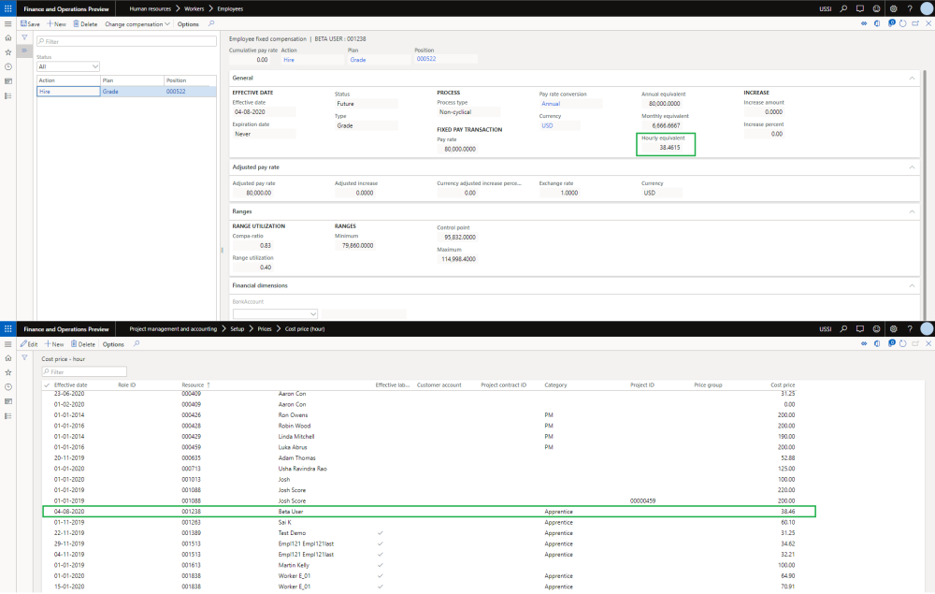
Task: Click Workers in the Employees breadcrumb
Action: (194, 7)
